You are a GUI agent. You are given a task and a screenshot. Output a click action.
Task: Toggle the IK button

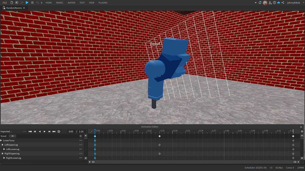click(13, 136)
